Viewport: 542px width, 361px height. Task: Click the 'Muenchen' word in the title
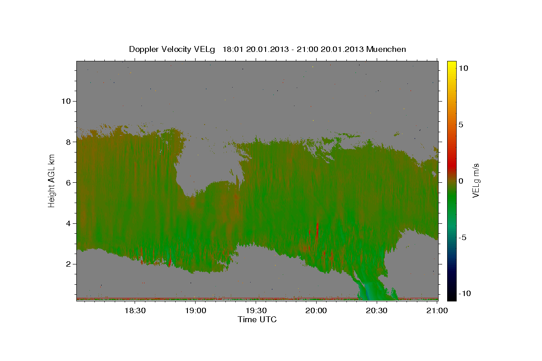click(386, 49)
